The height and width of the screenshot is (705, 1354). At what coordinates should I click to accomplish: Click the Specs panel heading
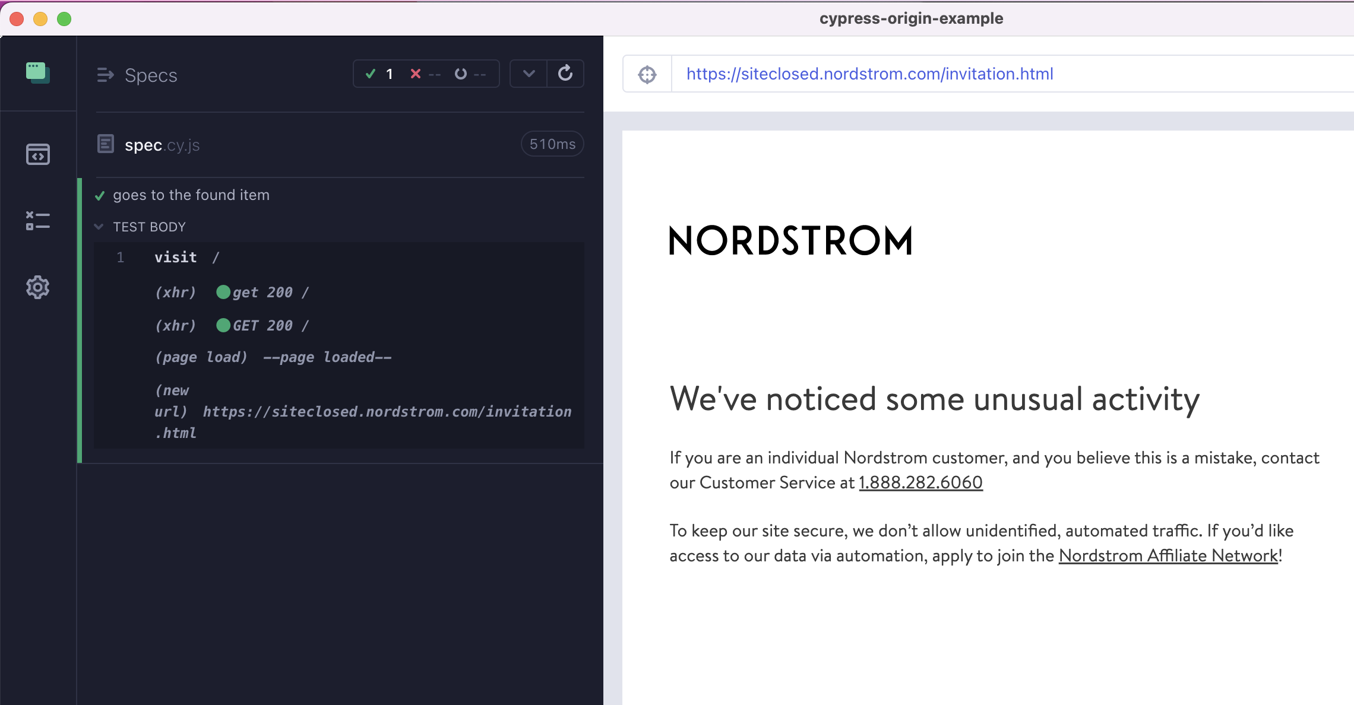(150, 75)
